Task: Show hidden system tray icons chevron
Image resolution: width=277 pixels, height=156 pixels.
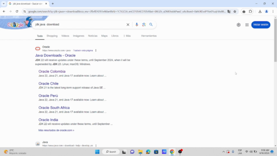Action: [x=223, y=152]
